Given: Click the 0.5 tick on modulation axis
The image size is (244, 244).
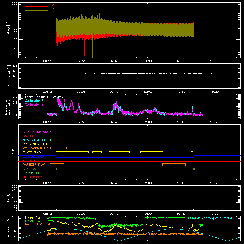Looking at the screenshot, I should coord(15,98).
